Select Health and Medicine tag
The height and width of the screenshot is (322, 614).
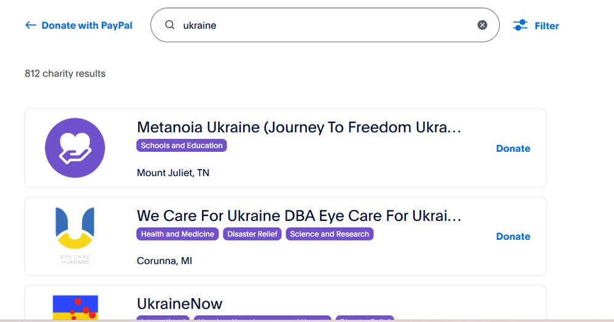(177, 234)
